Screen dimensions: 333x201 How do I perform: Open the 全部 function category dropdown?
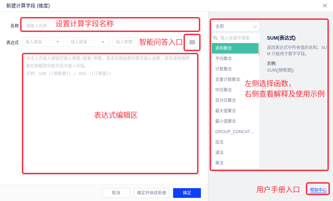(x=236, y=26)
